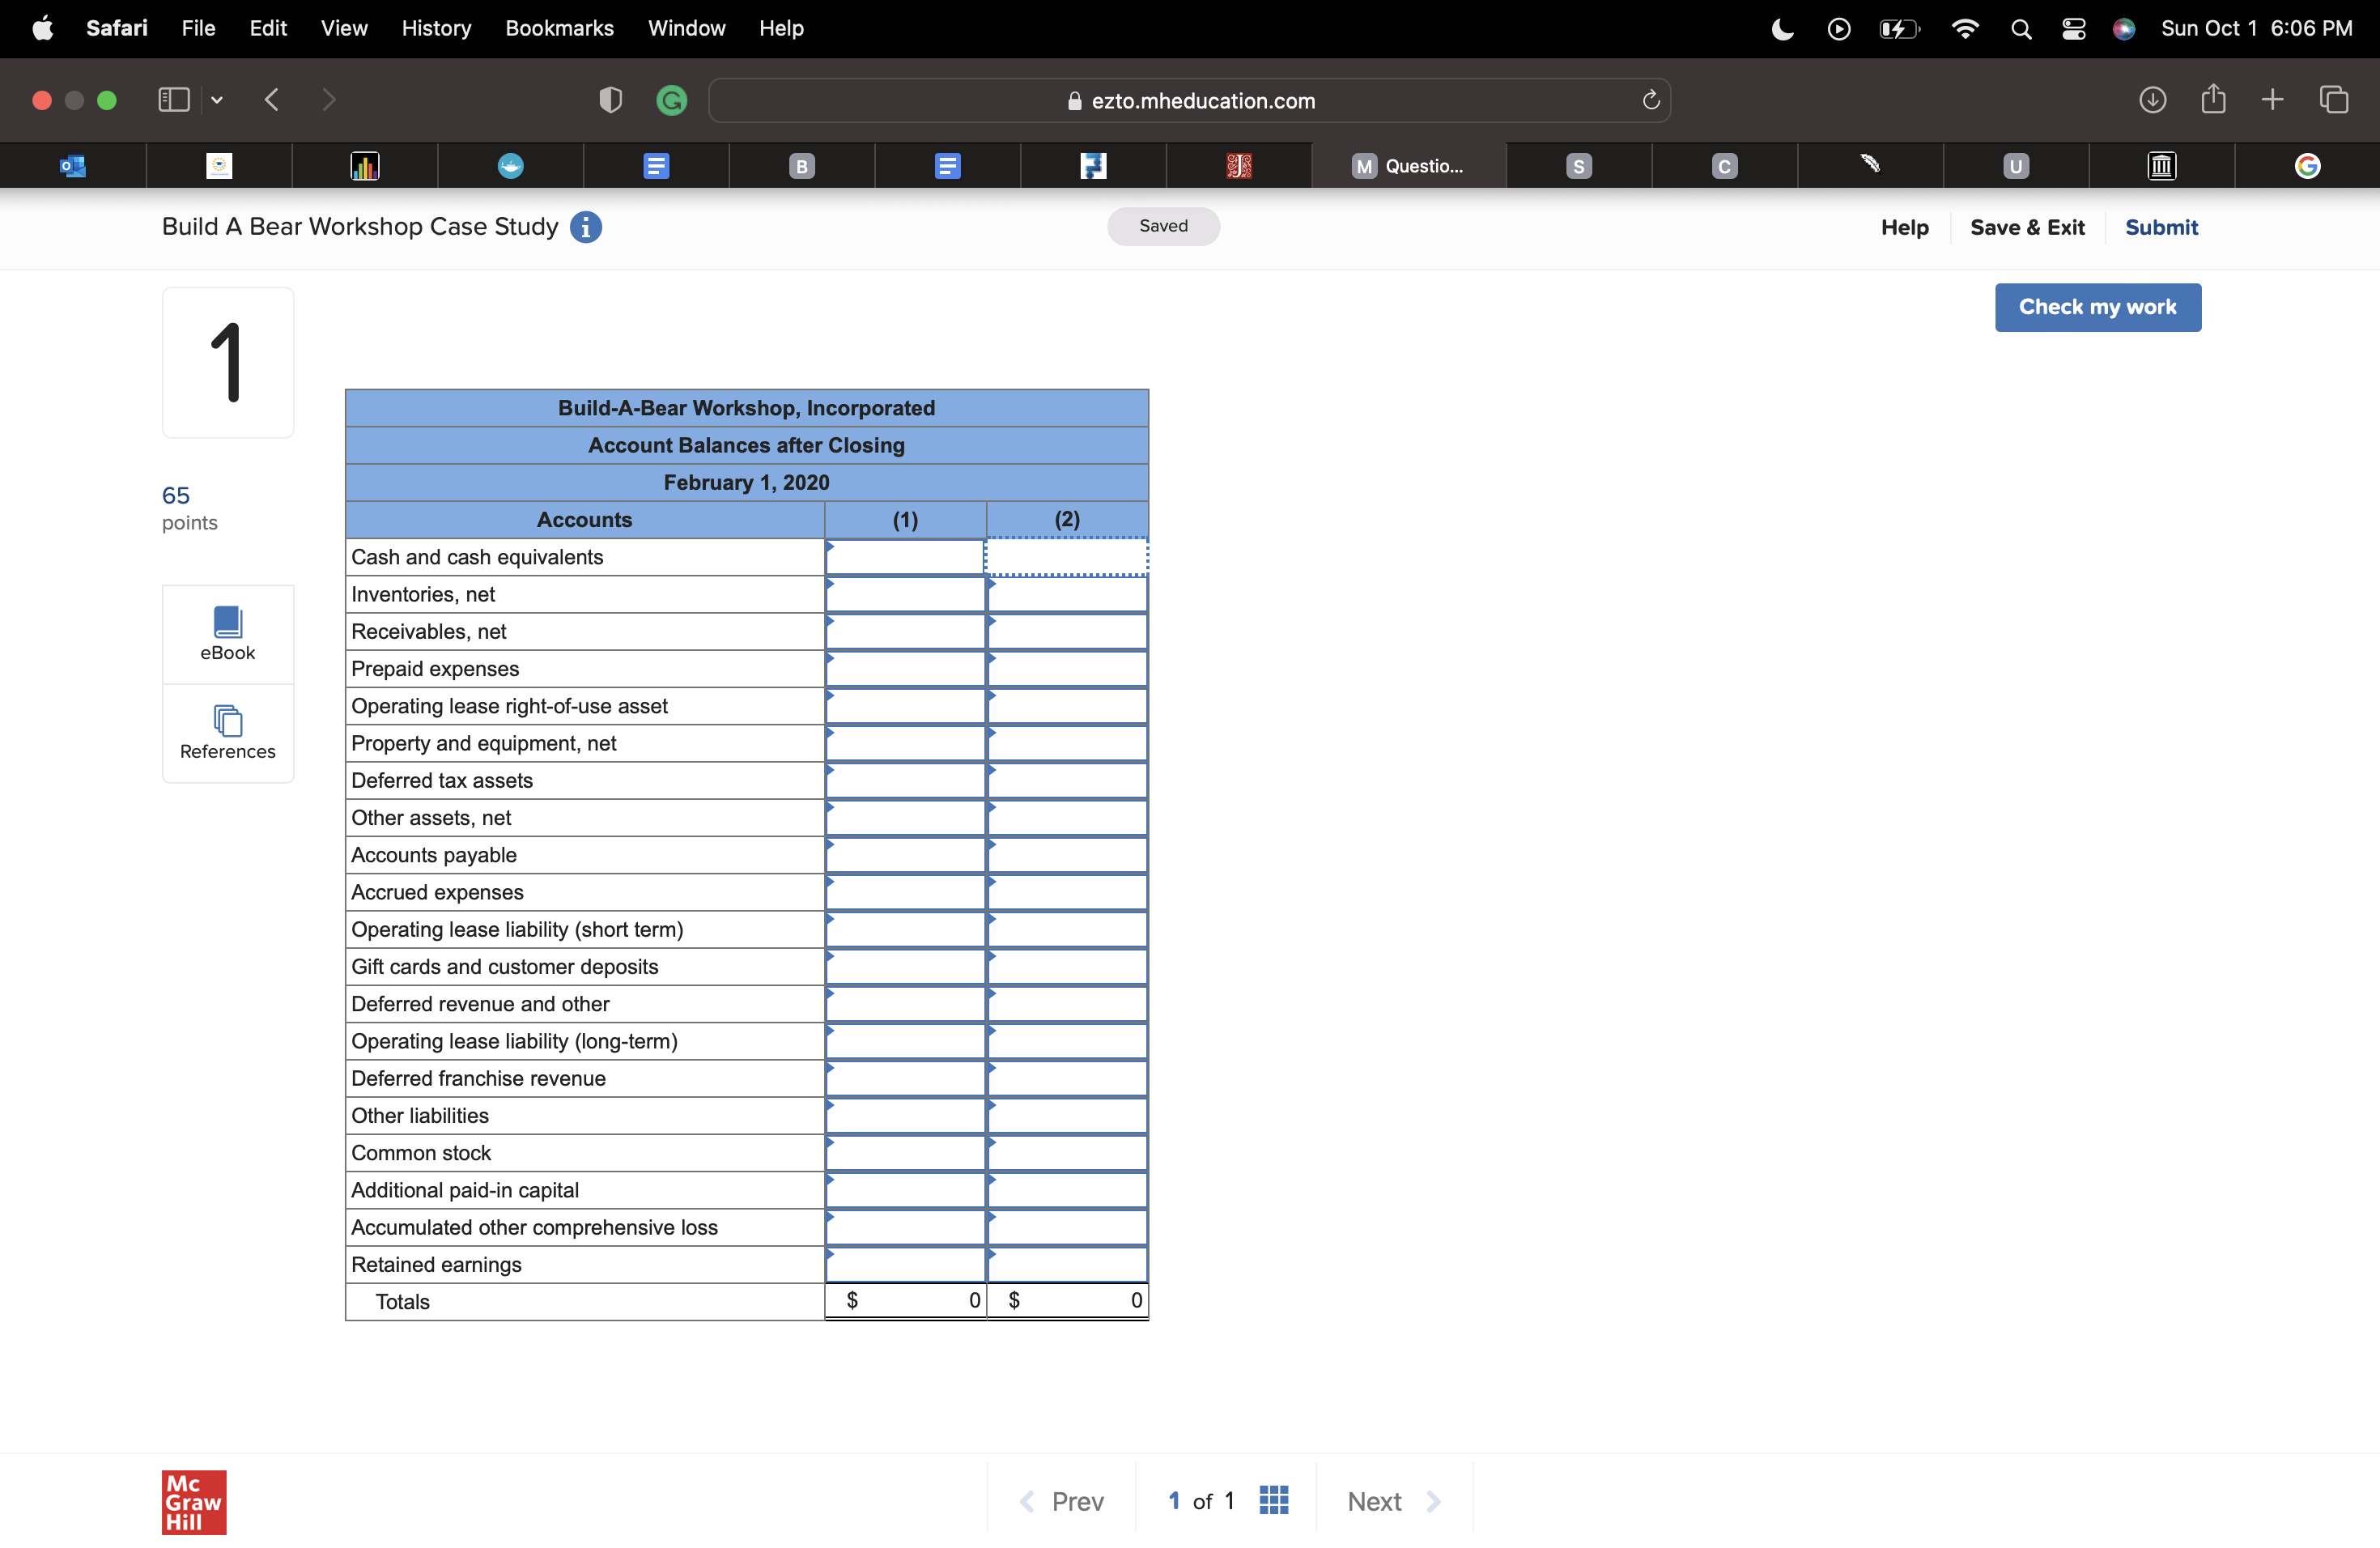Screen dimensions: 2380x1548
Task: Open the question grid navigator icon
Action: coord(1273,1500)
